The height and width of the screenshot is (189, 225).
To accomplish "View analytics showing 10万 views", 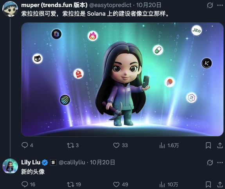I will (162, 185).
